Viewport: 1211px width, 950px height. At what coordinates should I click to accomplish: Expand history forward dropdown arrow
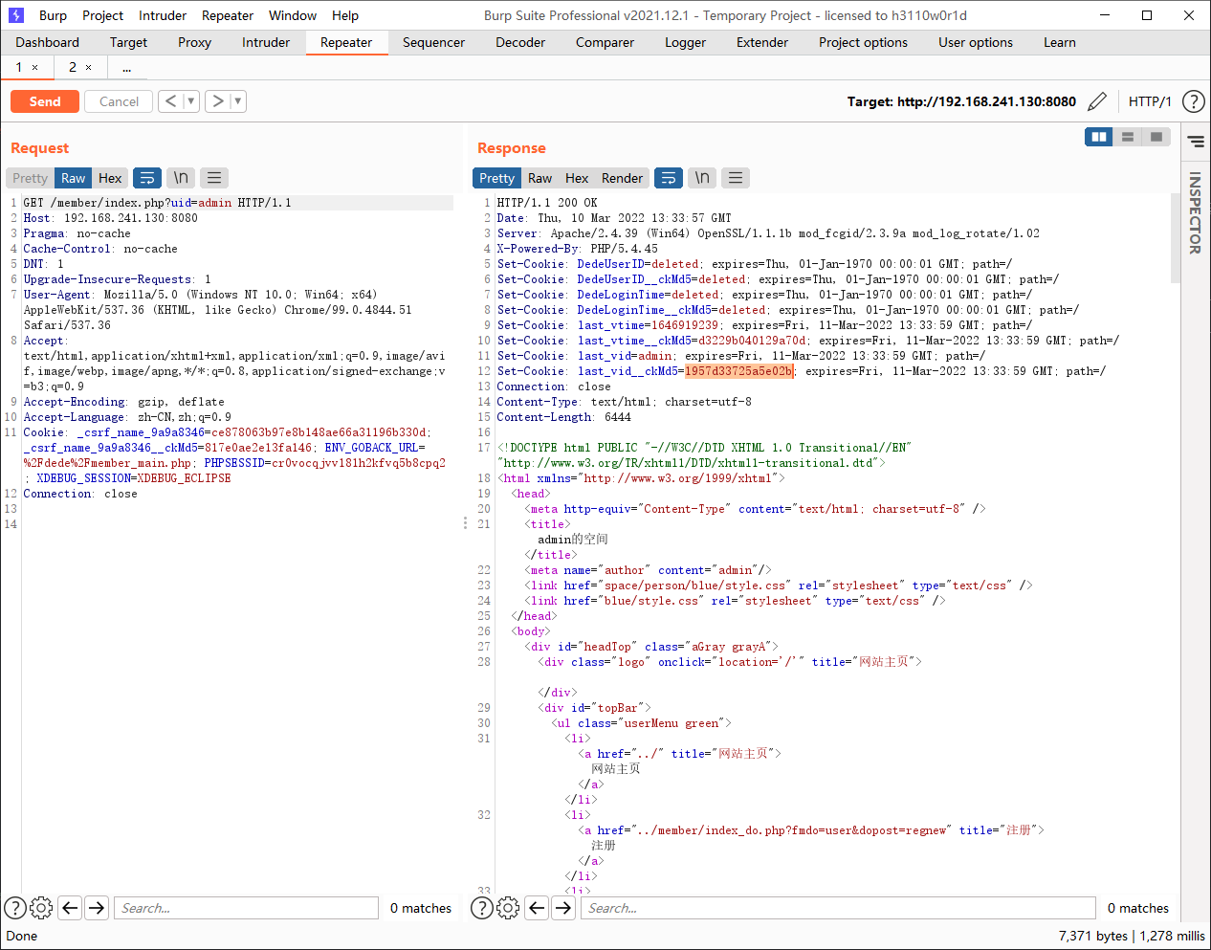tap(238, 101)
